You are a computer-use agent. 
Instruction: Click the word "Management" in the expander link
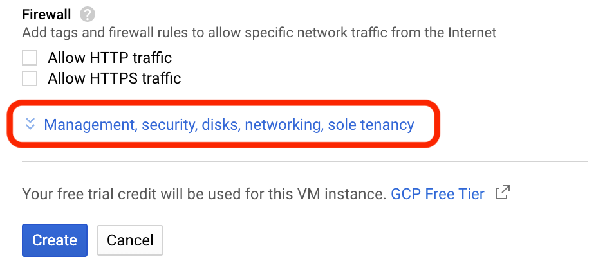pyautogui.click(x=88, y=125)
